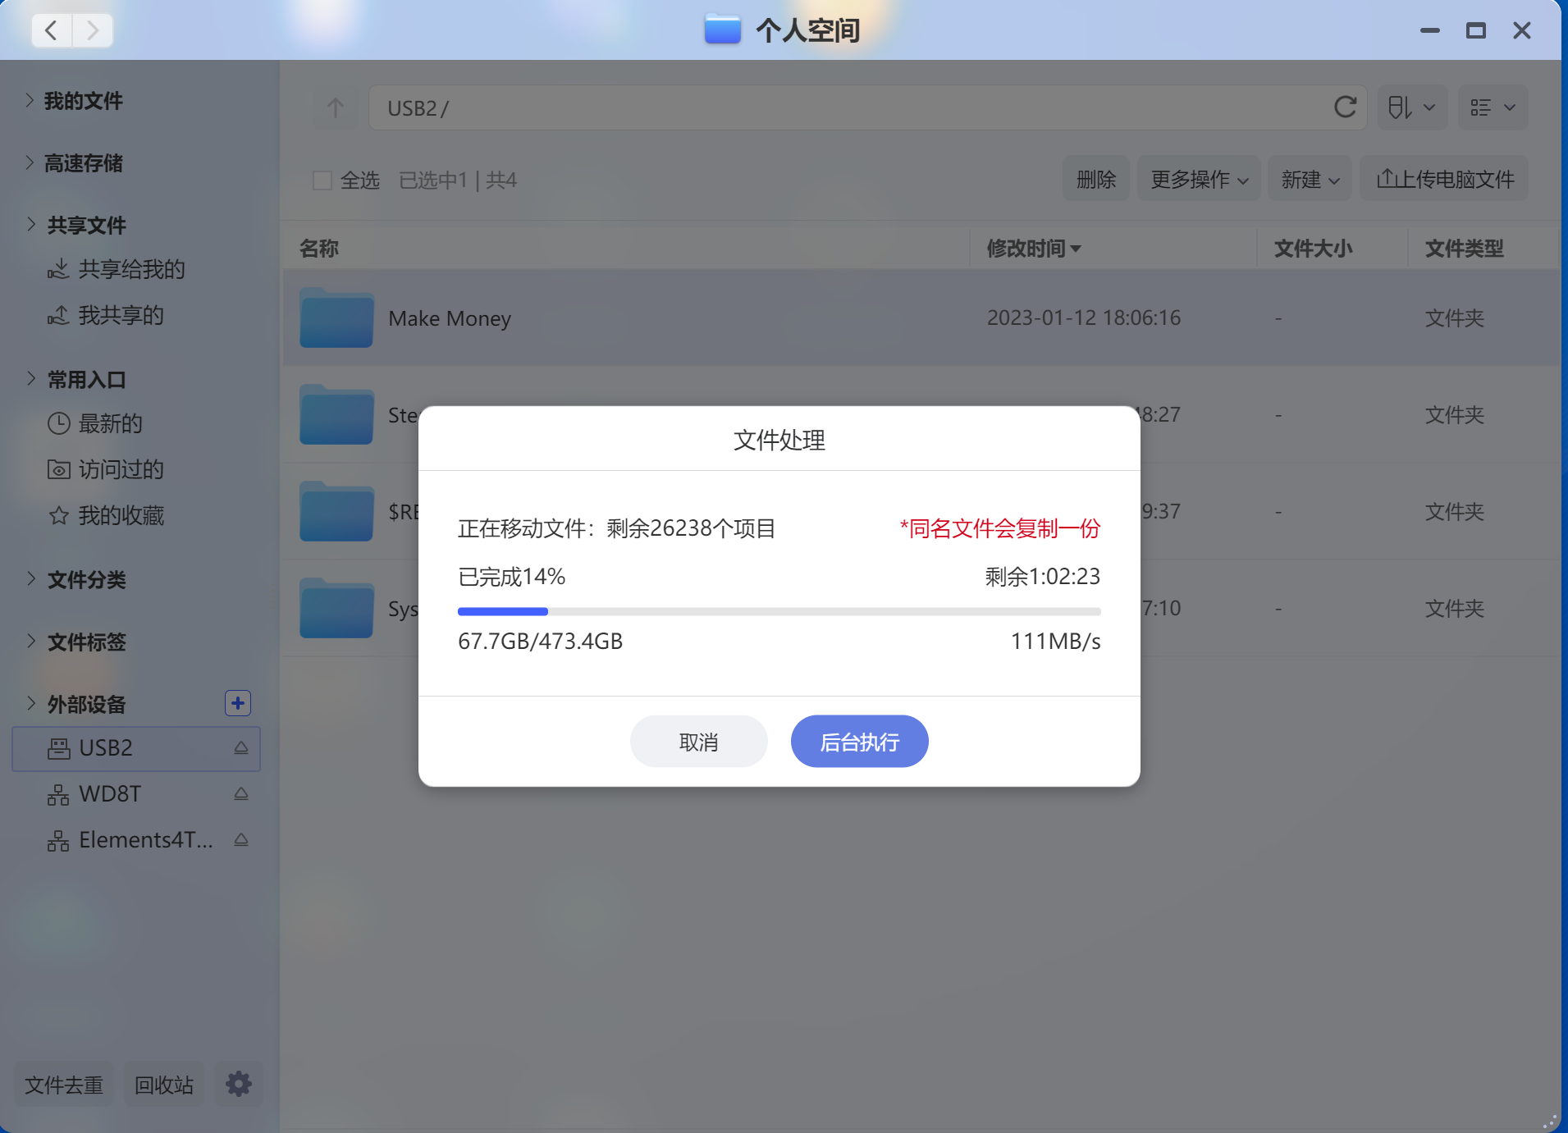This screenshot has height=1133, width=1568.
Task: Open 共享给我的 shared files
Action: (x=131, y=269)
